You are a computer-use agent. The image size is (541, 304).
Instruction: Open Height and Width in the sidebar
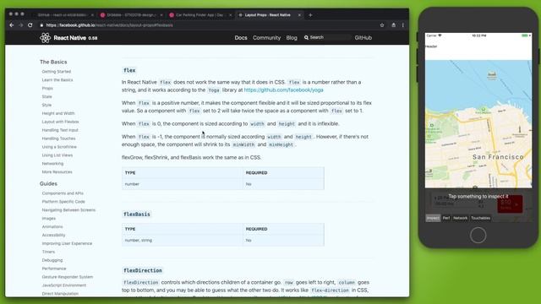[x=58, y=113]
